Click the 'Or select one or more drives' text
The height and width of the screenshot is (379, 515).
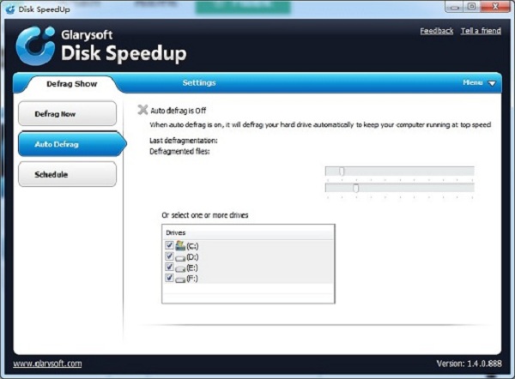point(205,215)
